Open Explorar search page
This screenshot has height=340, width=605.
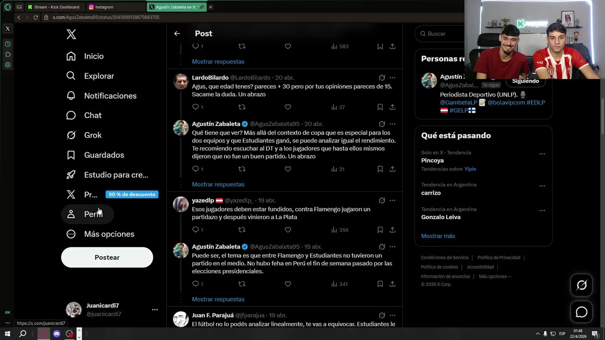[90, 76]
